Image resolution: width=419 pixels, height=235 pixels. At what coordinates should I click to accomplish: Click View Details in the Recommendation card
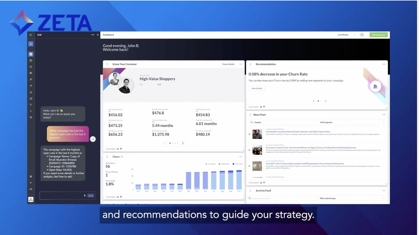tap(257, 88)
